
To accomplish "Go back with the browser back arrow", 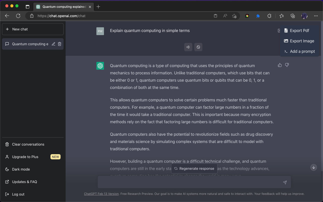I will pos(7,16).
